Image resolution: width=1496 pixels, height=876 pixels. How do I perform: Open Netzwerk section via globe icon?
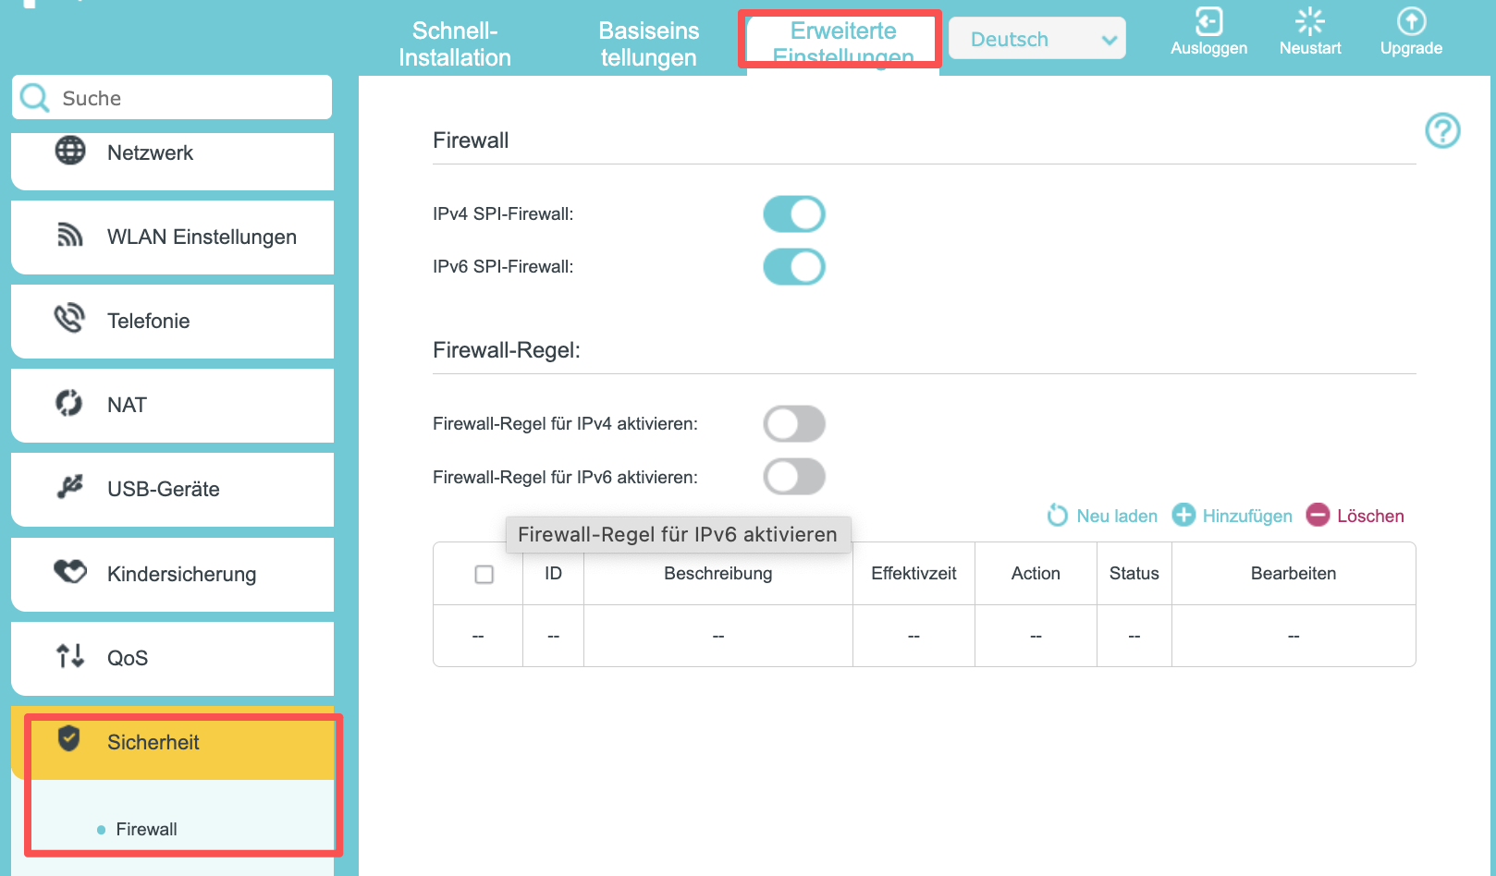point(70,151)
